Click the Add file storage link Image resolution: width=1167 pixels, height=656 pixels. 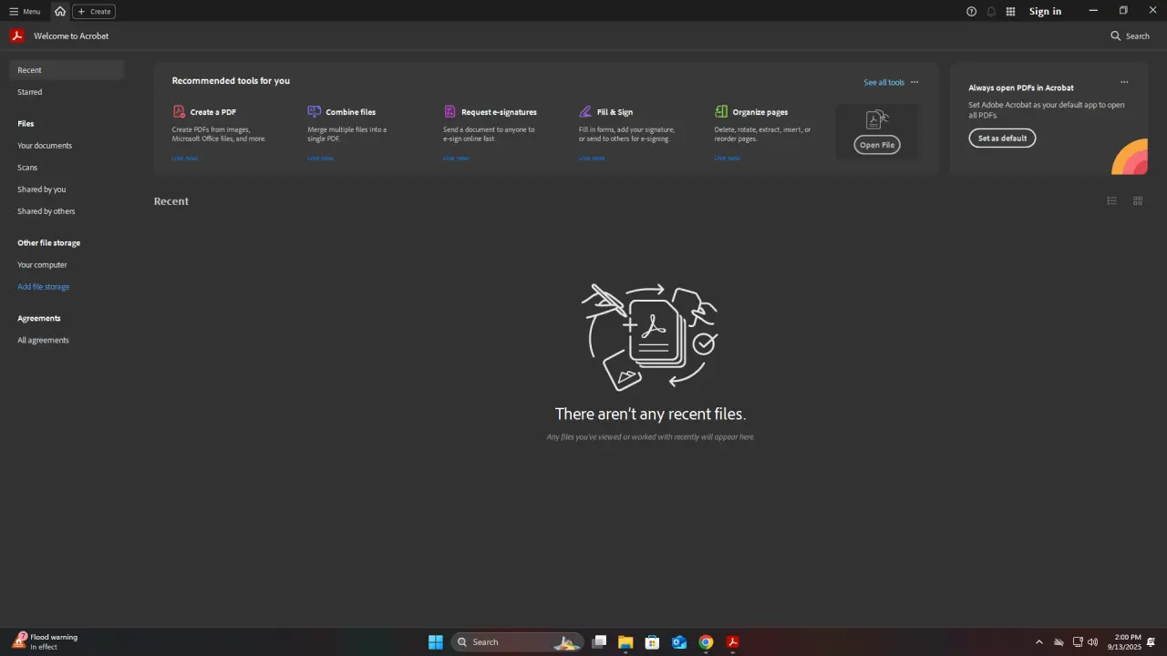[43, 286]
